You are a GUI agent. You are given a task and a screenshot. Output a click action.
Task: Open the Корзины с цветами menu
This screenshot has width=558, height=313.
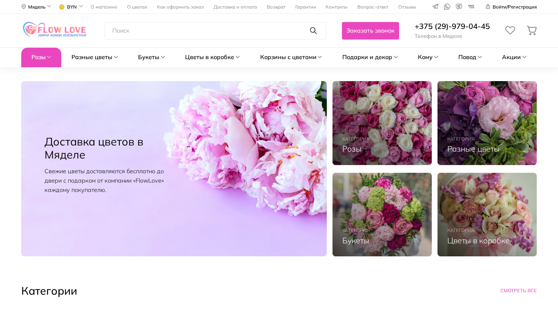291,57
